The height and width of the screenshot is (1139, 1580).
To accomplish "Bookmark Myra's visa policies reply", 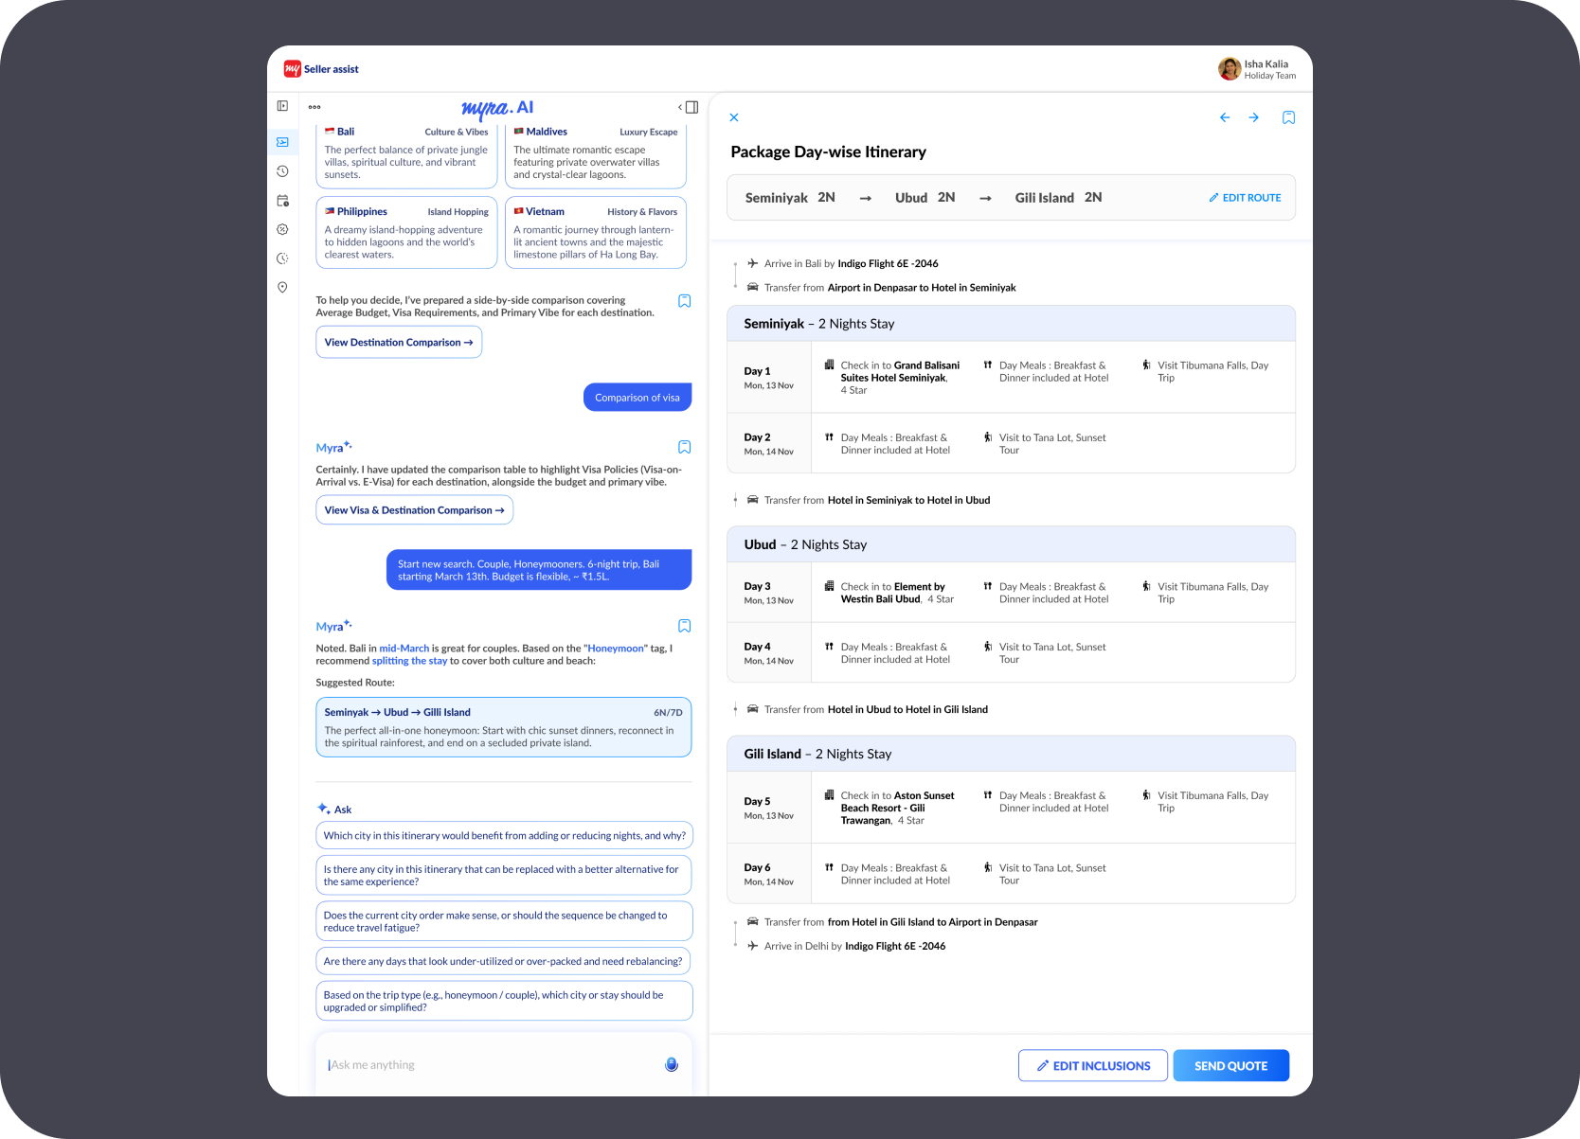I will point(685,447).
